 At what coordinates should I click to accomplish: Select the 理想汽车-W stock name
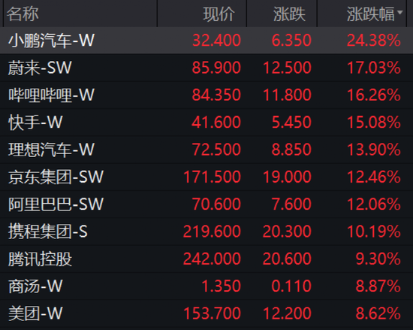pyautogui.click(x=51, y=150)
